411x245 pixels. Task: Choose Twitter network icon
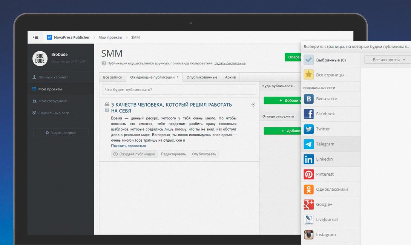[308, 129]
